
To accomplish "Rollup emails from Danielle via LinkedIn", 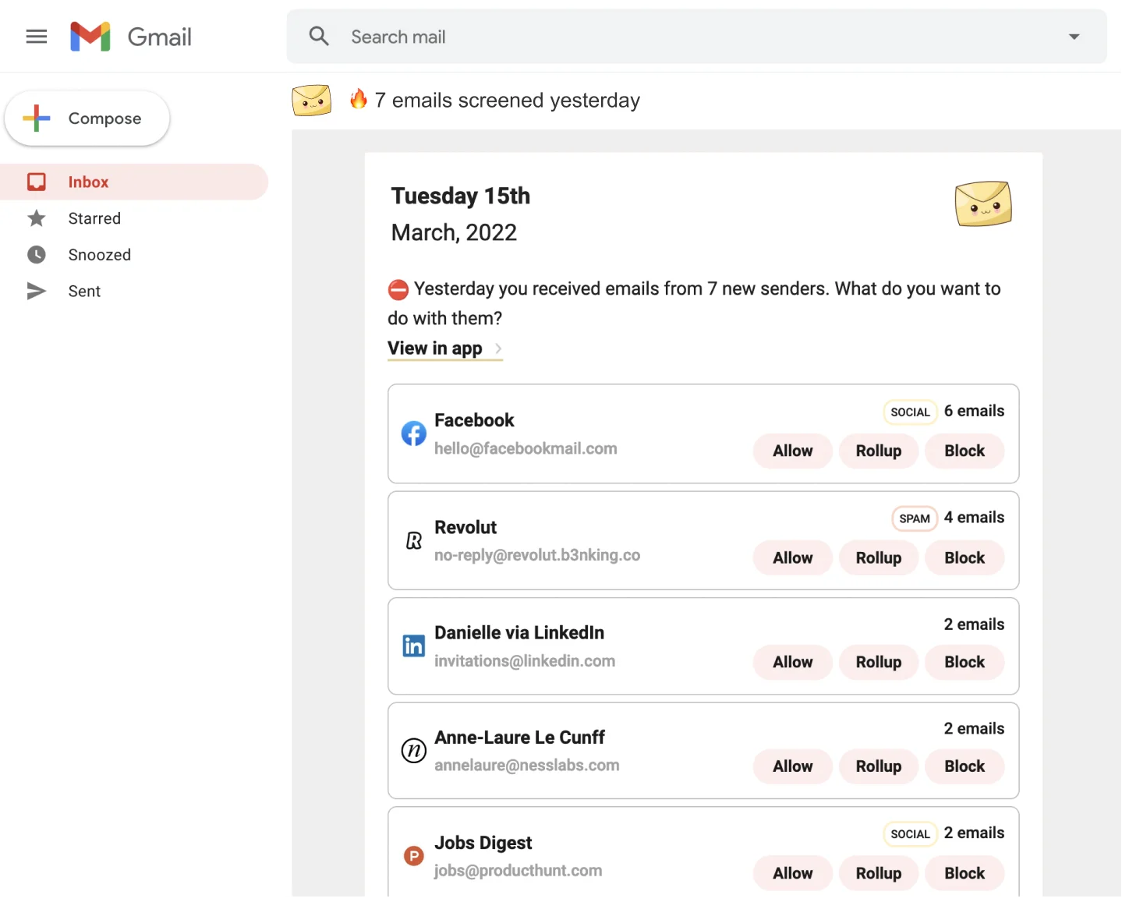I will pos(878,662).
